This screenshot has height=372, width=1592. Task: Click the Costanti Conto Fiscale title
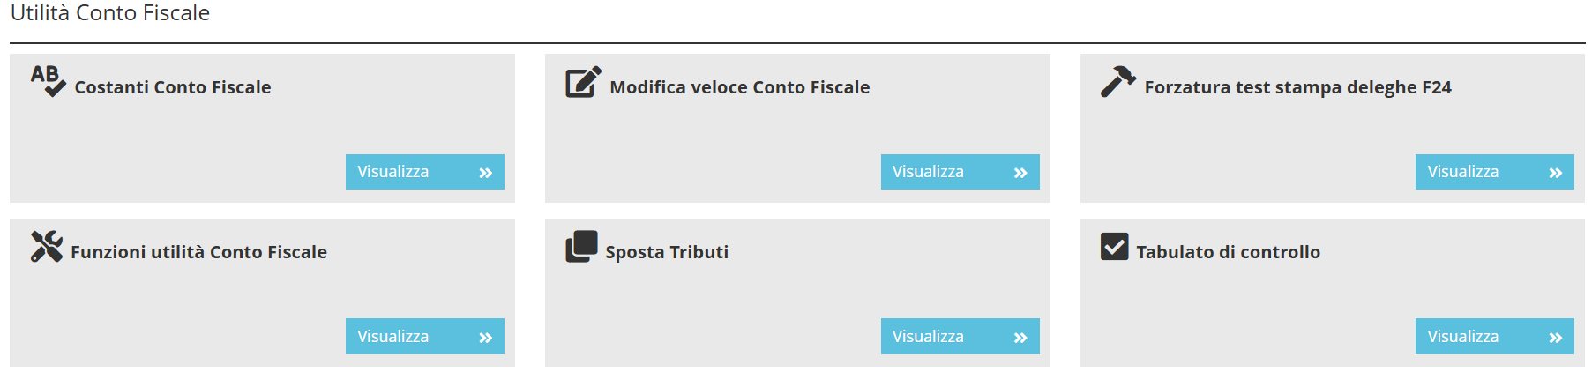[173, 87]
